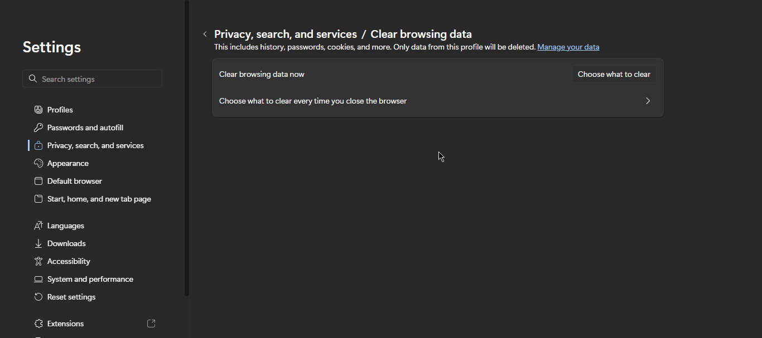Image resolution: width=762 pixels, height=338 pixels.
Task: Expand the clear on browser close chevron
Action: coord(648,101)
